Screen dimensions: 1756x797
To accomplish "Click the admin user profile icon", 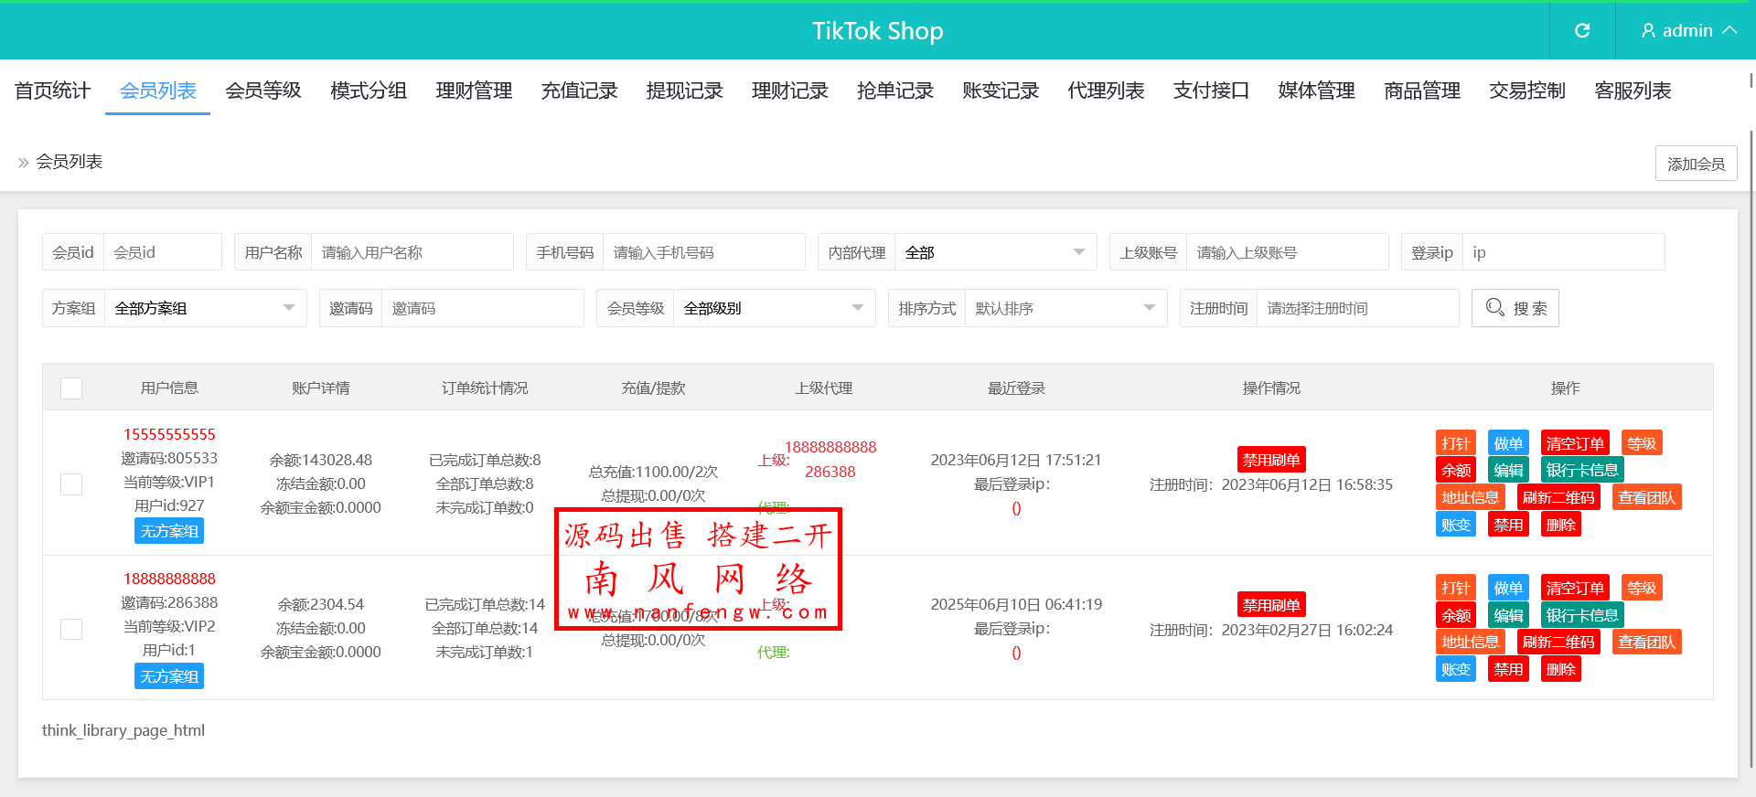I will click(1648, 31).
